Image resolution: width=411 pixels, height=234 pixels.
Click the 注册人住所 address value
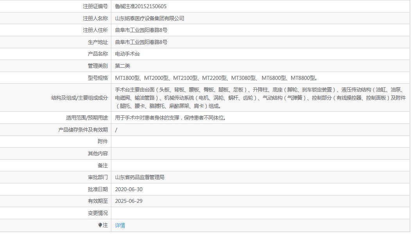pyautogui.click(x=141, y=30)
